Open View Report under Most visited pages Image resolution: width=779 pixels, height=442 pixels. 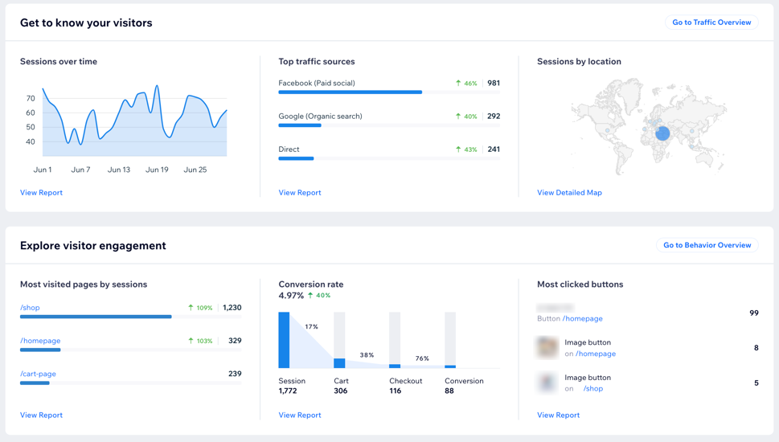tap(41, 415)
